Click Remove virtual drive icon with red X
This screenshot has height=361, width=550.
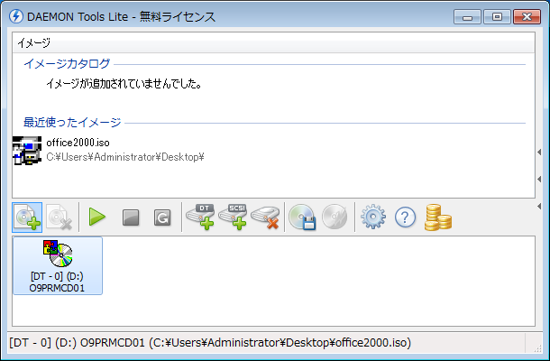265,217
